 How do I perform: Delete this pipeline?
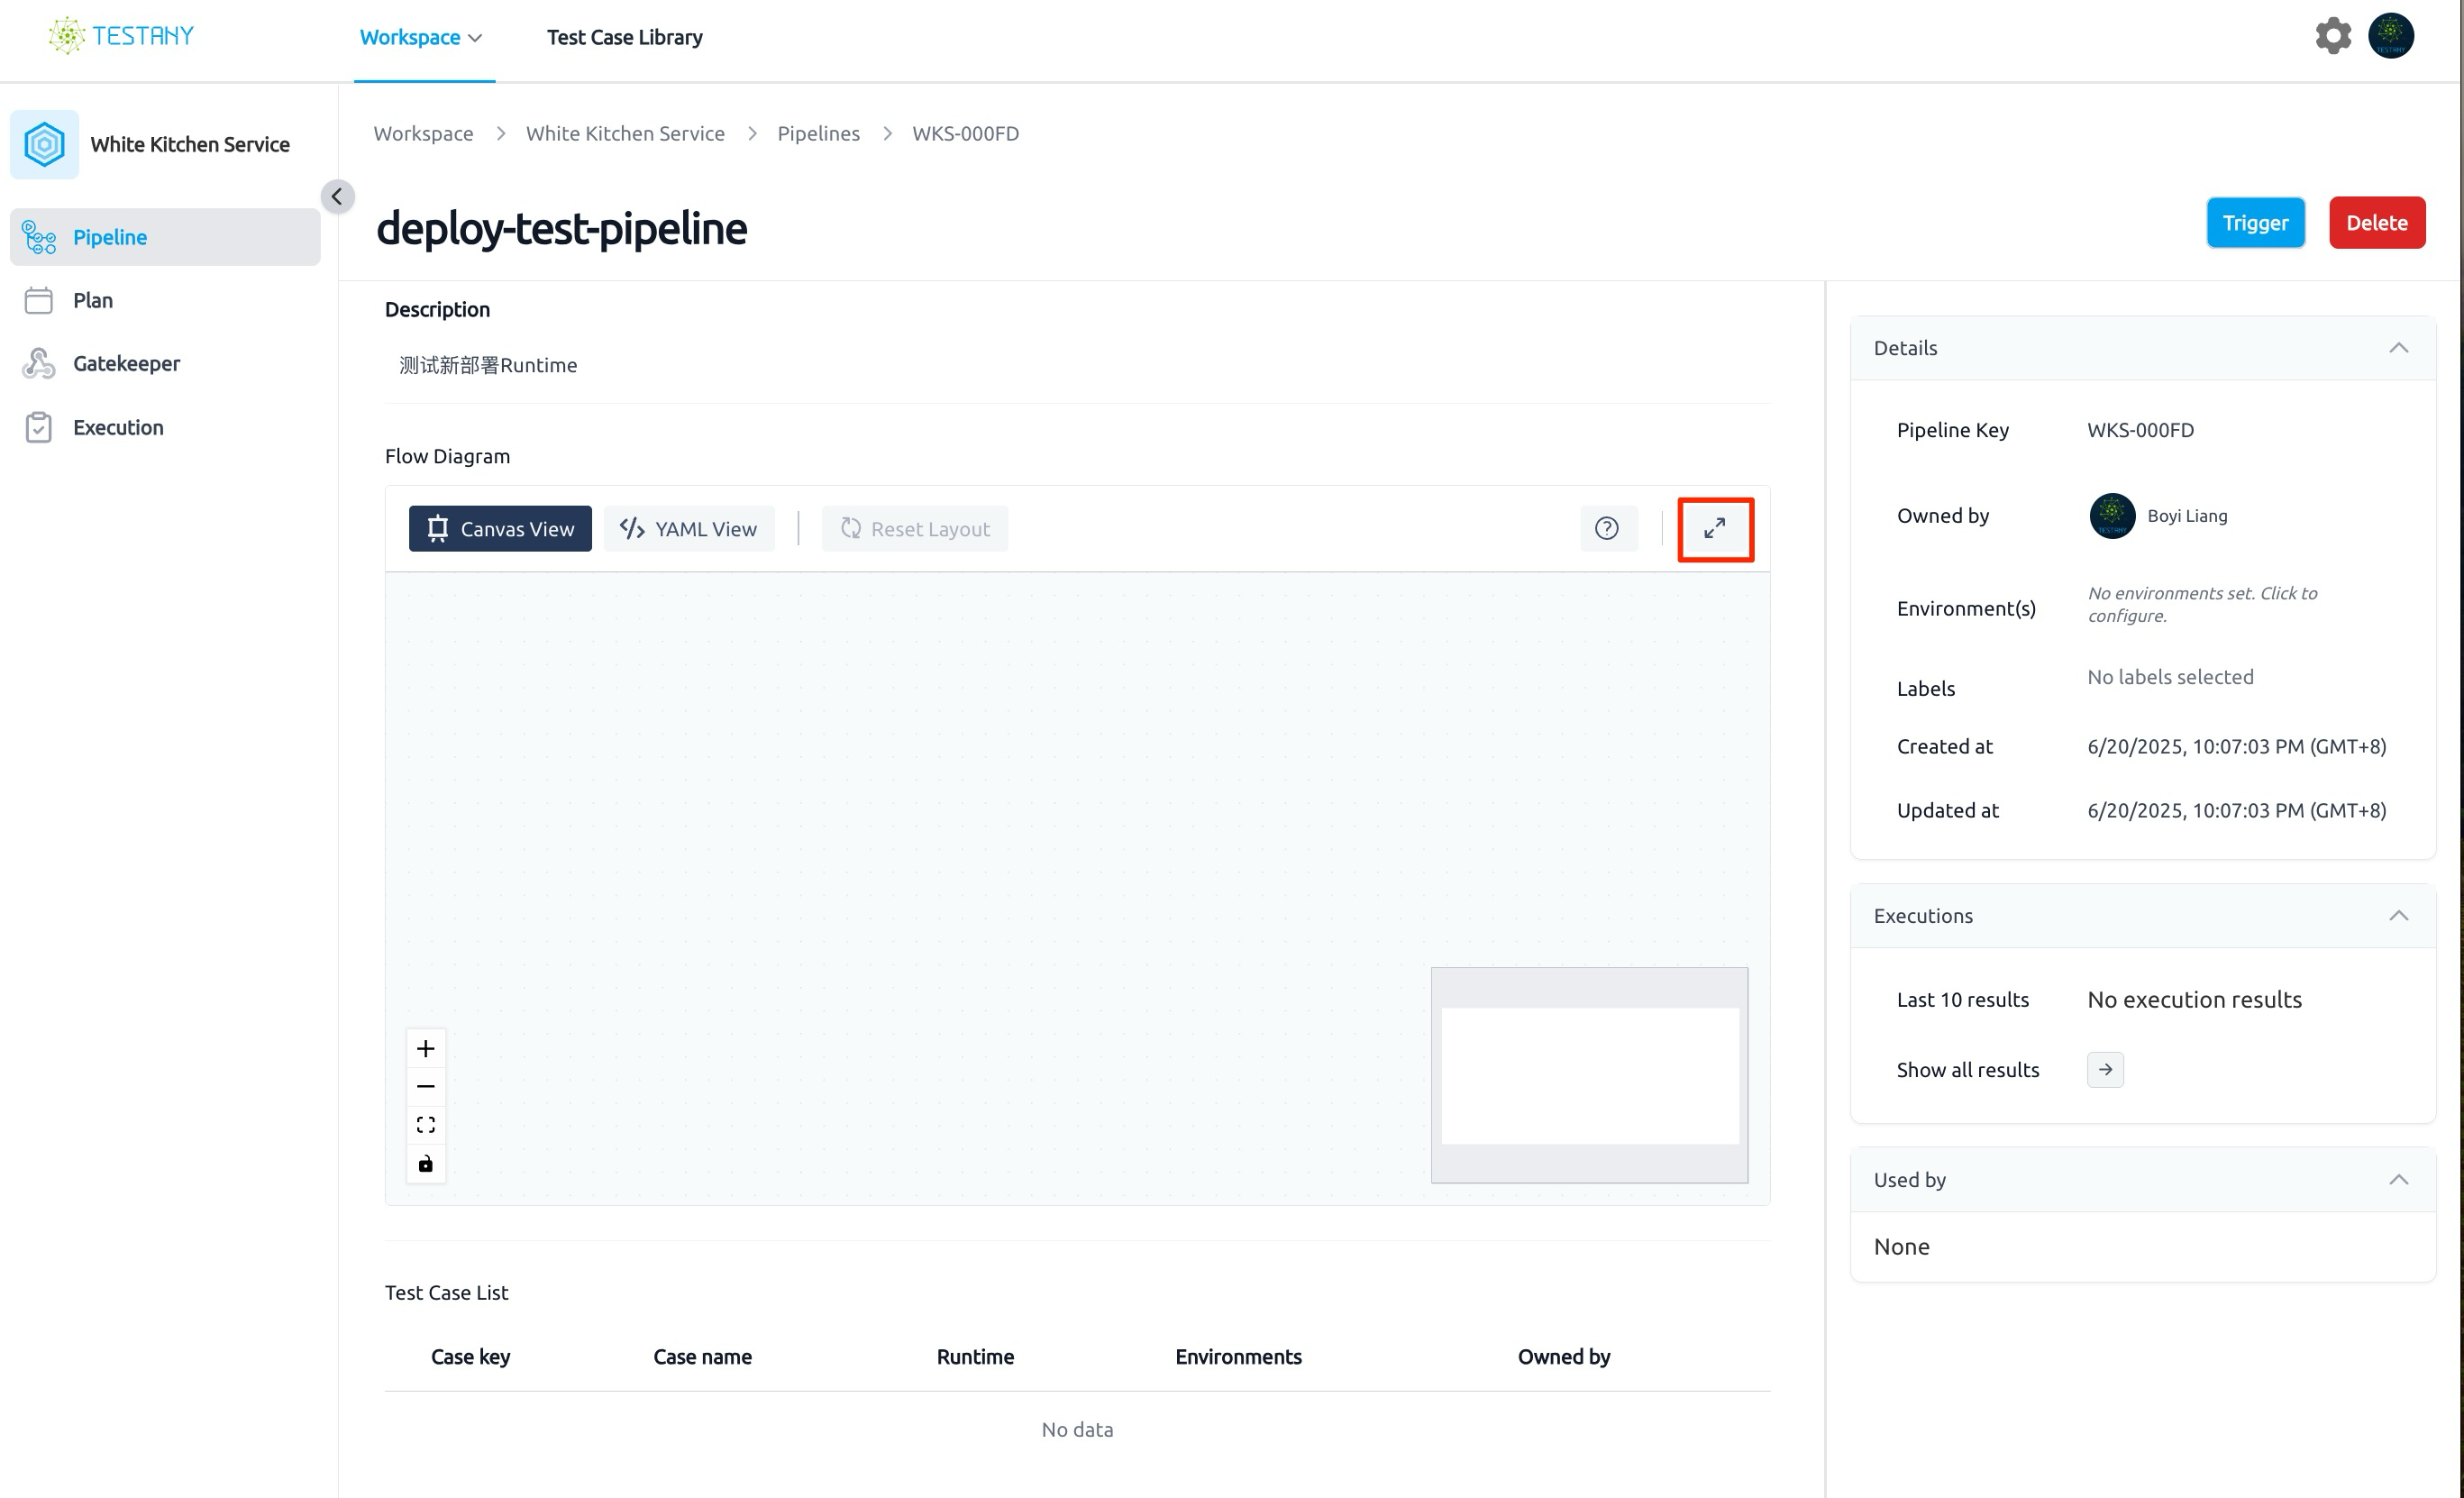2377,223
